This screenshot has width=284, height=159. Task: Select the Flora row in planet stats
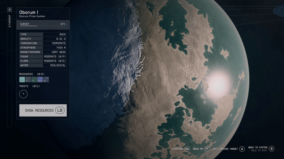pyautogui.click(x=43, y=61)
